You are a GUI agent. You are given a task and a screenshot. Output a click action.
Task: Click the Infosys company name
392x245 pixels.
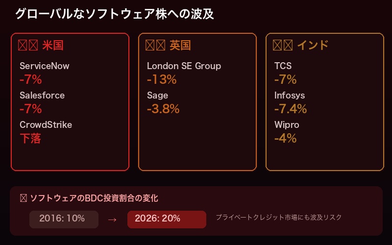pos(290,95)
